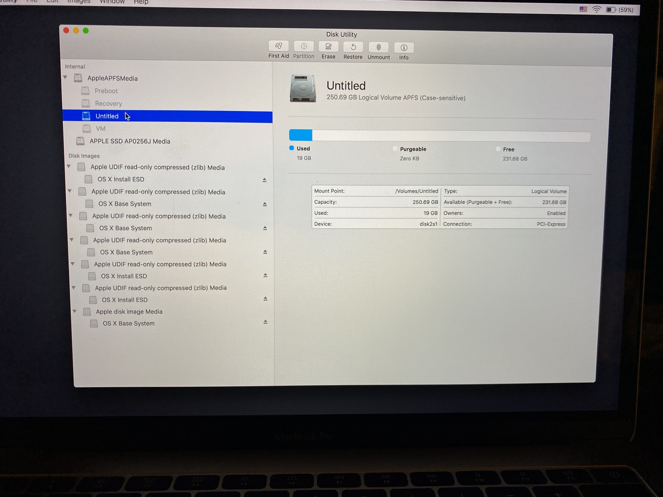Image resolution: width=663 pixels, height=497 pixels.
Task: Select the Untitled volume in sidebar
Action: click(167, 116)
